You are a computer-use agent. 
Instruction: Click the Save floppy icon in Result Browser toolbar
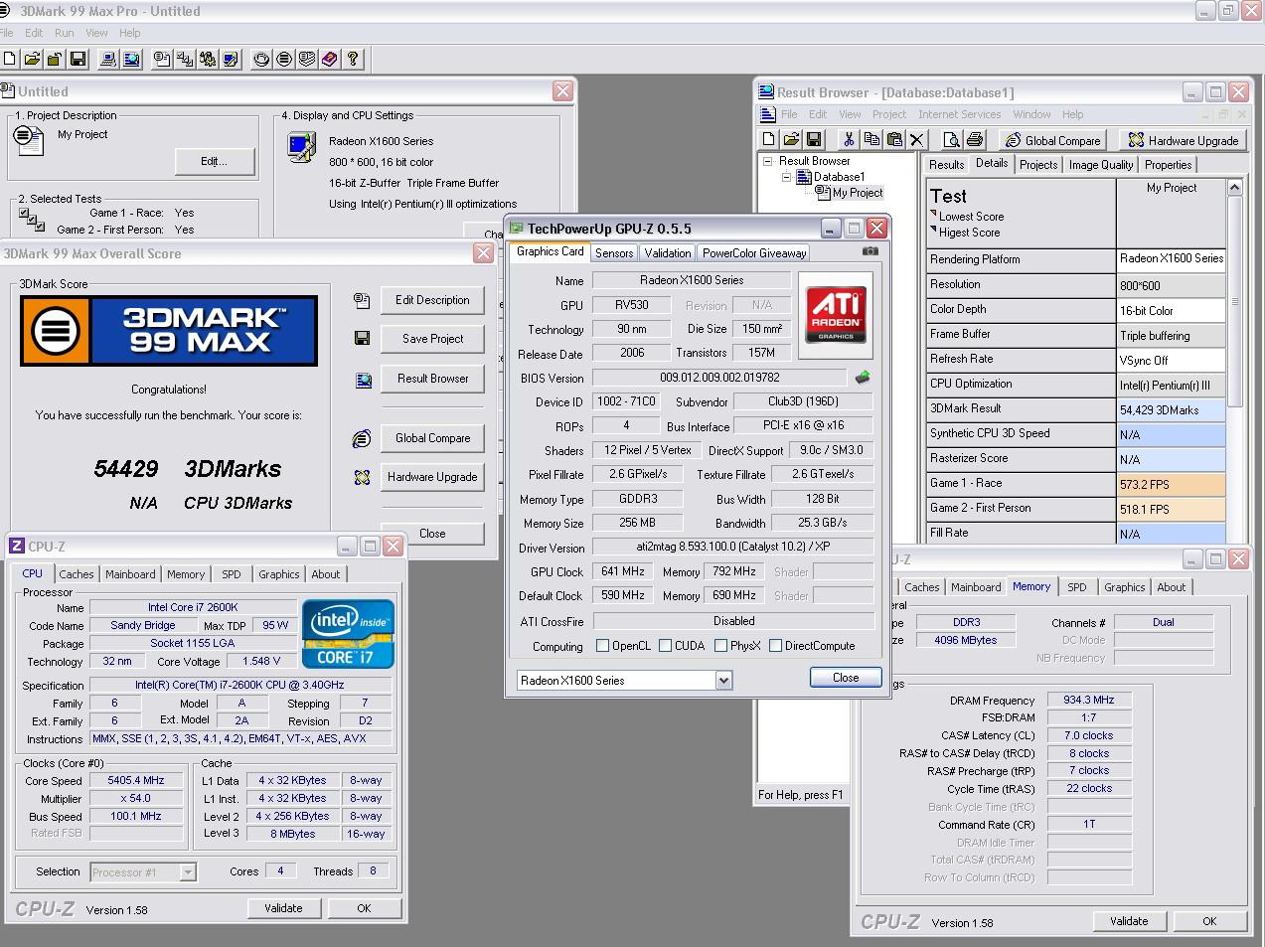(814, 140)
